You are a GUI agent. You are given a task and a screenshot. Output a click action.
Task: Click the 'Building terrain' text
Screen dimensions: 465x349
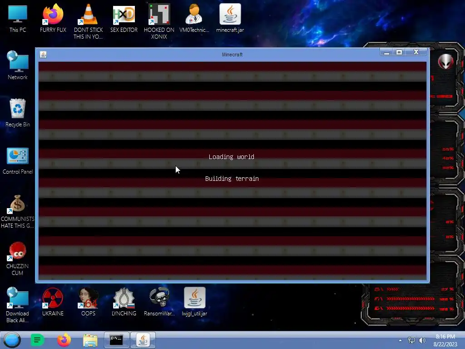pyautogui.click(x=232, y=179)
